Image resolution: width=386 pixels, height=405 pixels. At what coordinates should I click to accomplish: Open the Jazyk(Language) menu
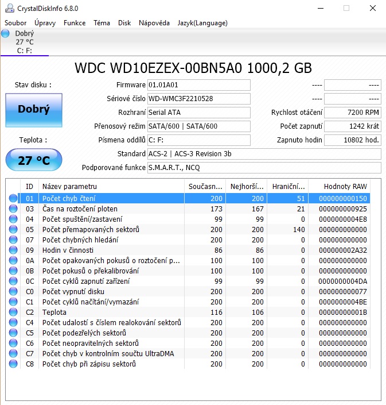click(202, 23)
